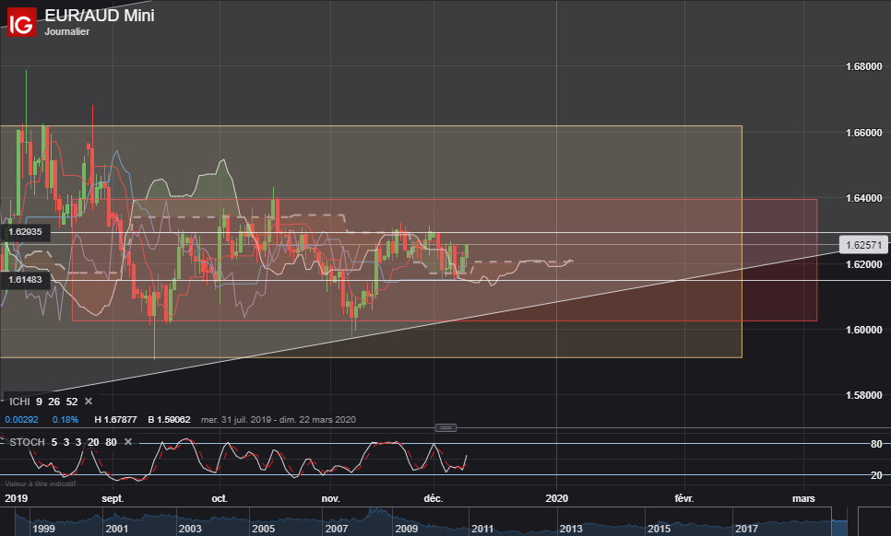The height and width of the screenshot is (536, 891).
Task: Click 2017 in the overview timeline
Action: pyautogui.click(x=746, y=529)
